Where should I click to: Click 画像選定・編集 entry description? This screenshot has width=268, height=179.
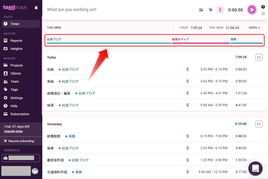click(59, 93)
